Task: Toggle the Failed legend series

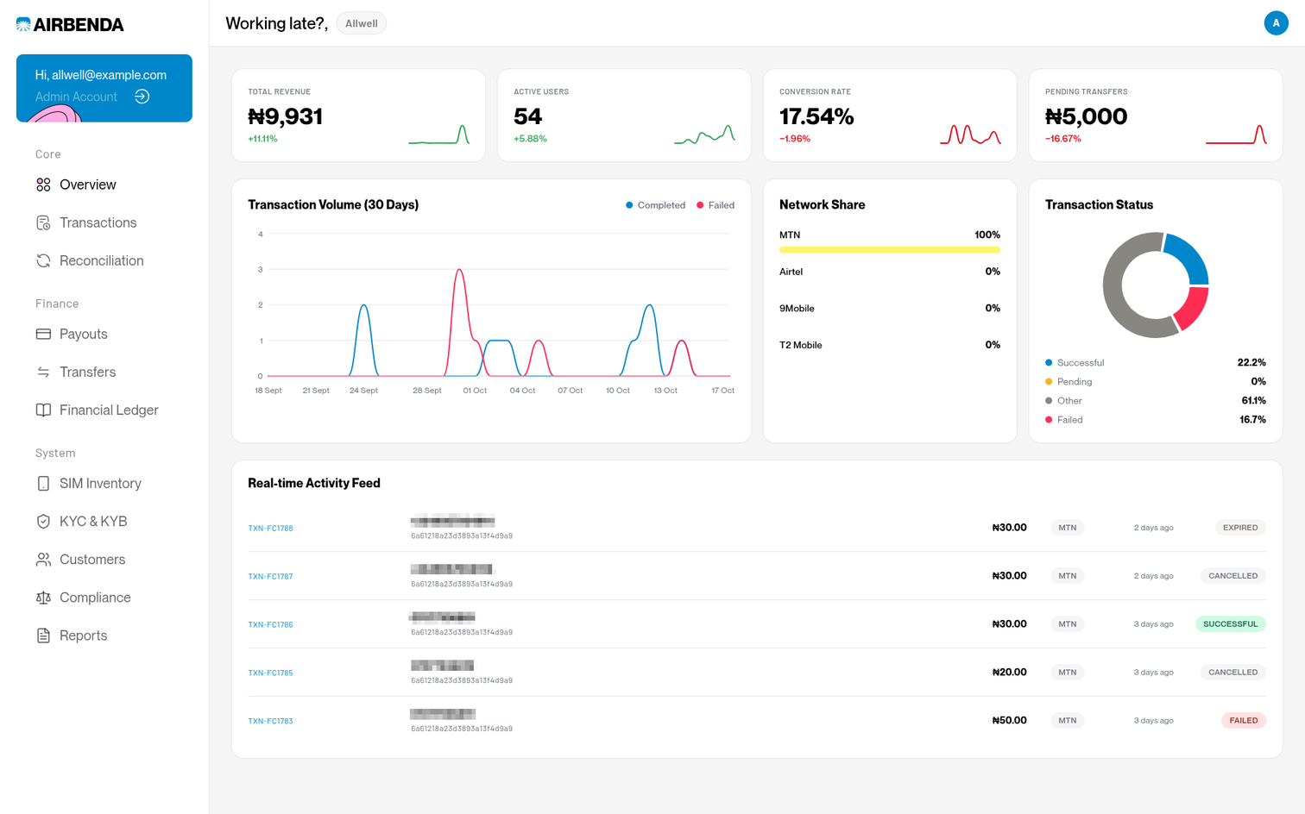Action: 716,205
